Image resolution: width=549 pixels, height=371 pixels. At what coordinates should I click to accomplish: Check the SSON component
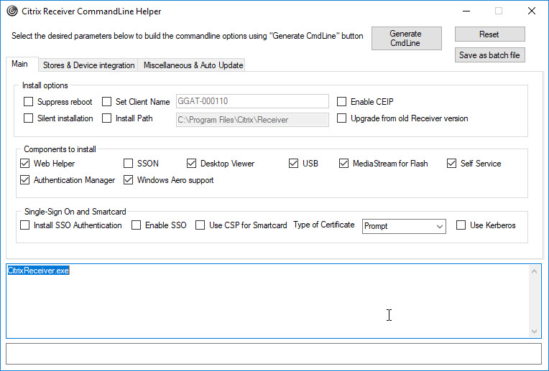pos(128,164)
